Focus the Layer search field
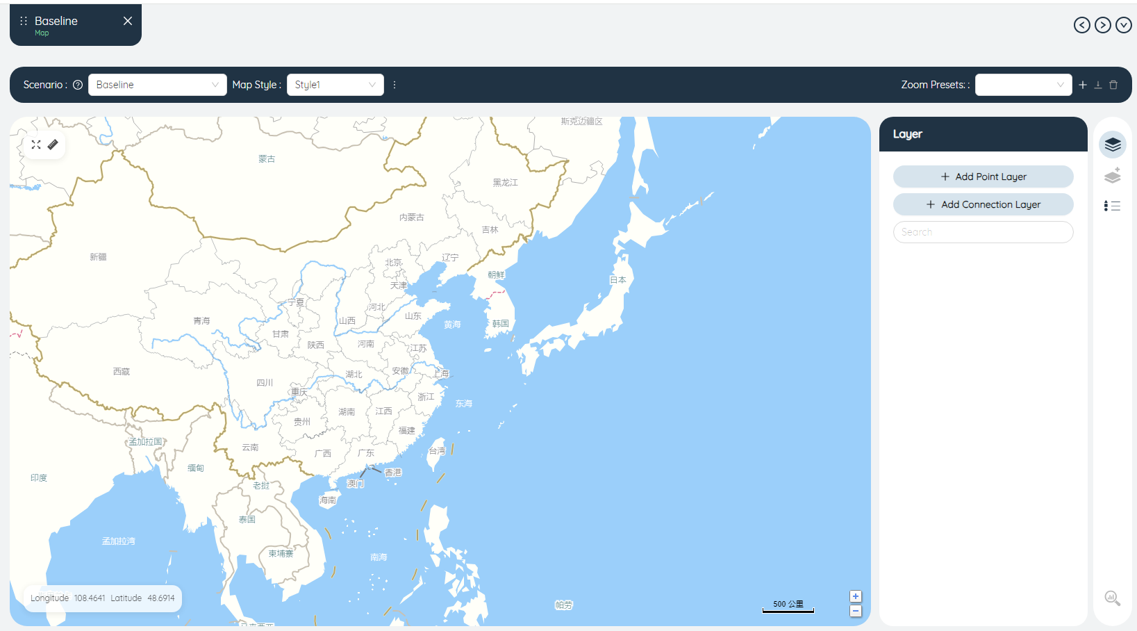This screenshot has width=1137, height=631. click(x=984, y=232)
